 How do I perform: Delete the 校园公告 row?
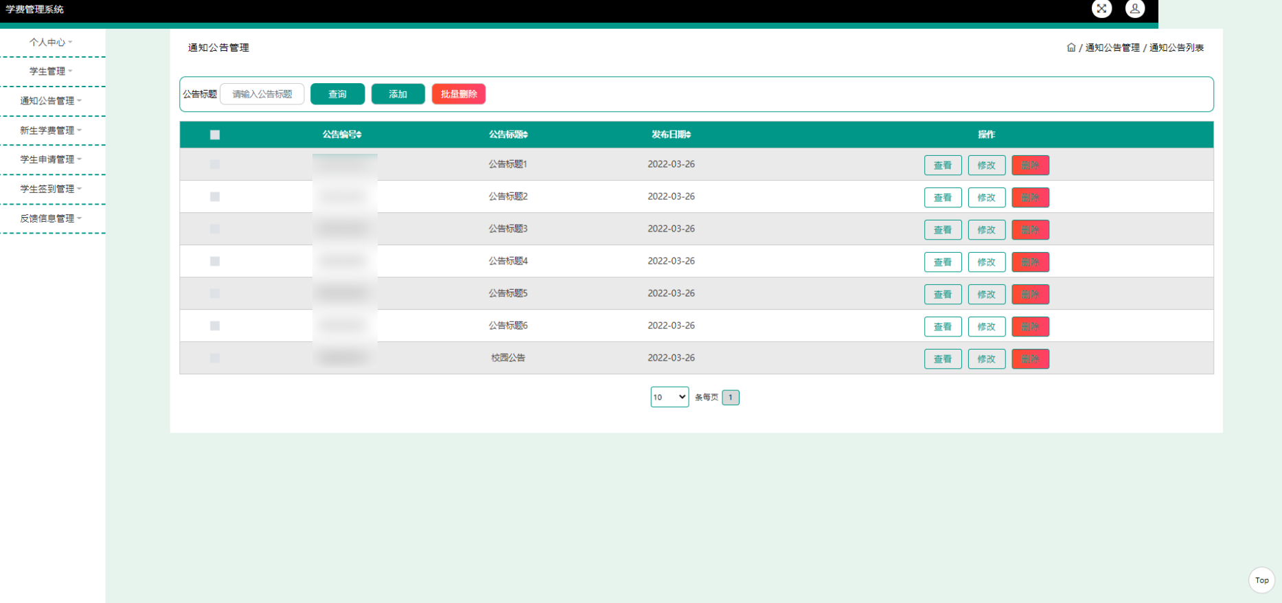click(x=1030, y=359)
